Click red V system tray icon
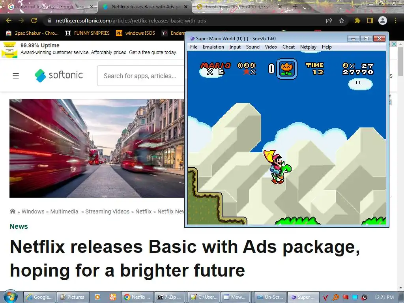The height and width of the screenshot is (303, 404). (325, 297)
